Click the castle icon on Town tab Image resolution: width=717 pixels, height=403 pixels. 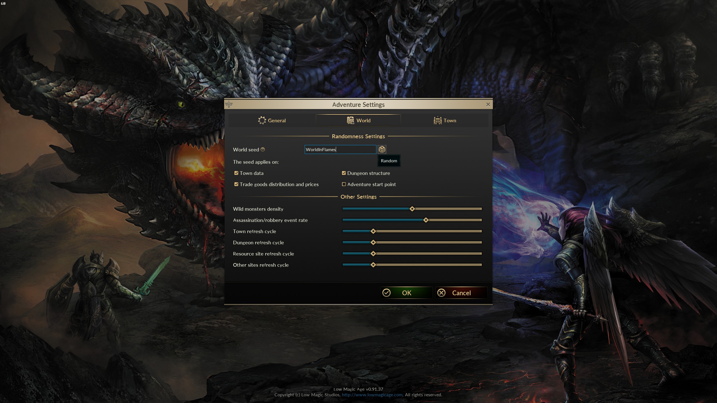tap(437, 120)
